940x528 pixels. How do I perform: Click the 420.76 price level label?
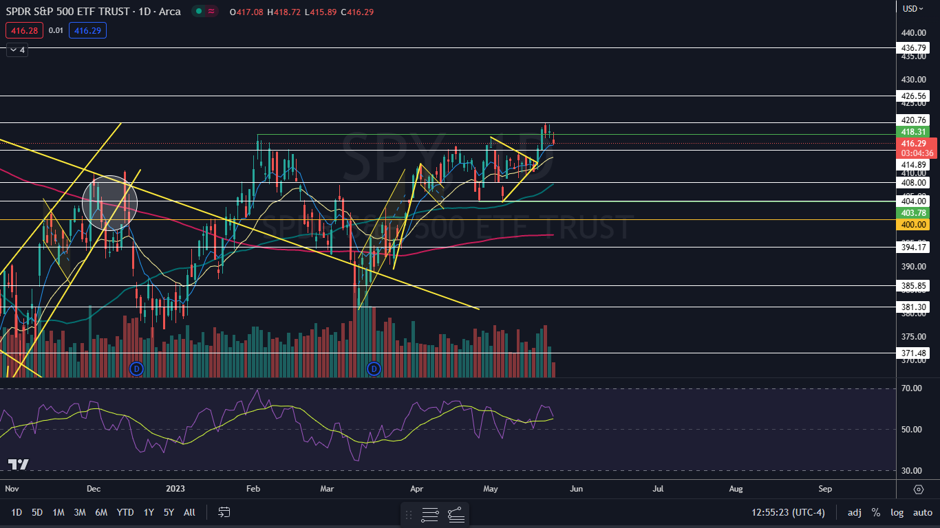[x=913, y=120]
